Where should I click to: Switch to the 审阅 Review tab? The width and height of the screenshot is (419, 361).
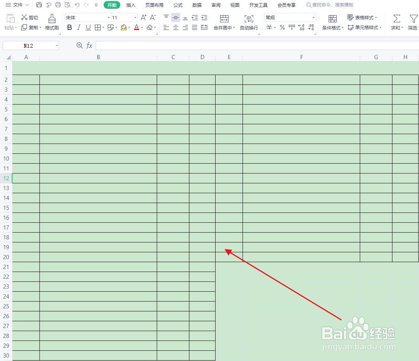point(216,5)
